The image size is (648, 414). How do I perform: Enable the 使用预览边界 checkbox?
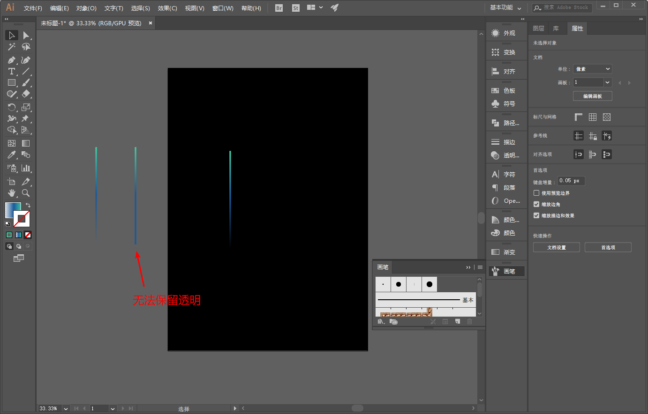(x=536, y=193)
